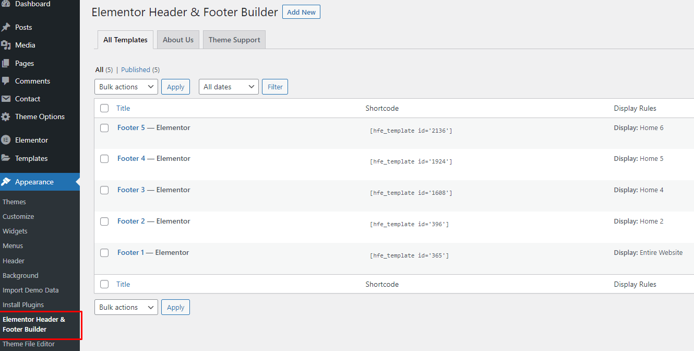This screenshot has width=694, height=351.
Task: Click the Pages icon in sidebar
Action: click(x=6, y=63)
